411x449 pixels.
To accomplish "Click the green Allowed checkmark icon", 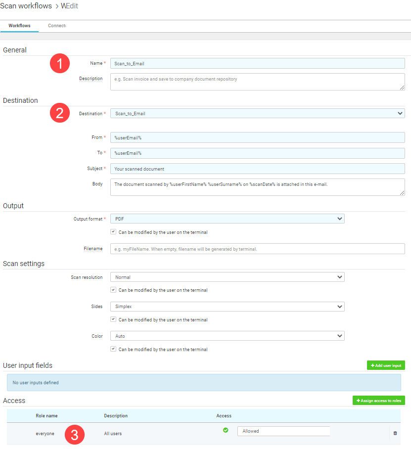I will (x=226, y=430).
